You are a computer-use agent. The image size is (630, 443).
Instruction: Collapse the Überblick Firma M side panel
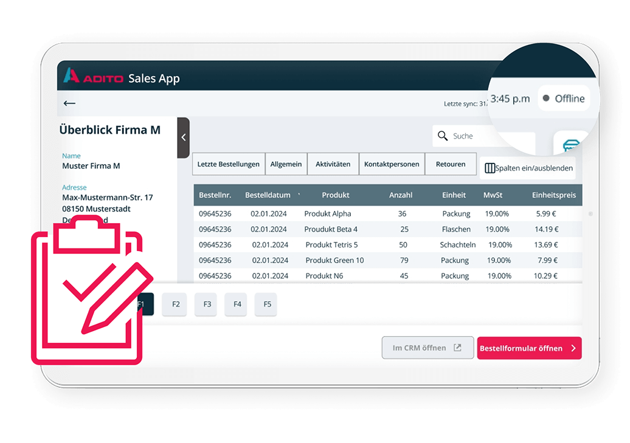tap(183, 137)
